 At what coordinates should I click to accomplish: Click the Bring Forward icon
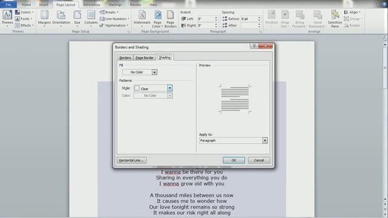[x=299, y=19]
